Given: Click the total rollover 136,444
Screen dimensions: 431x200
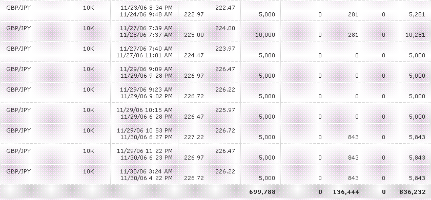Looking at the screenshot, I should click(346, 192).
